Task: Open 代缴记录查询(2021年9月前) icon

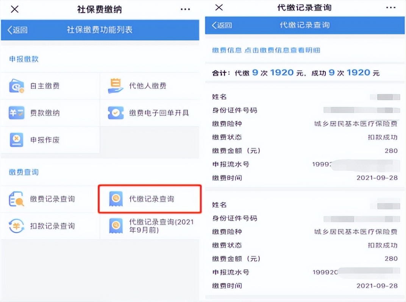Action: 116,226
